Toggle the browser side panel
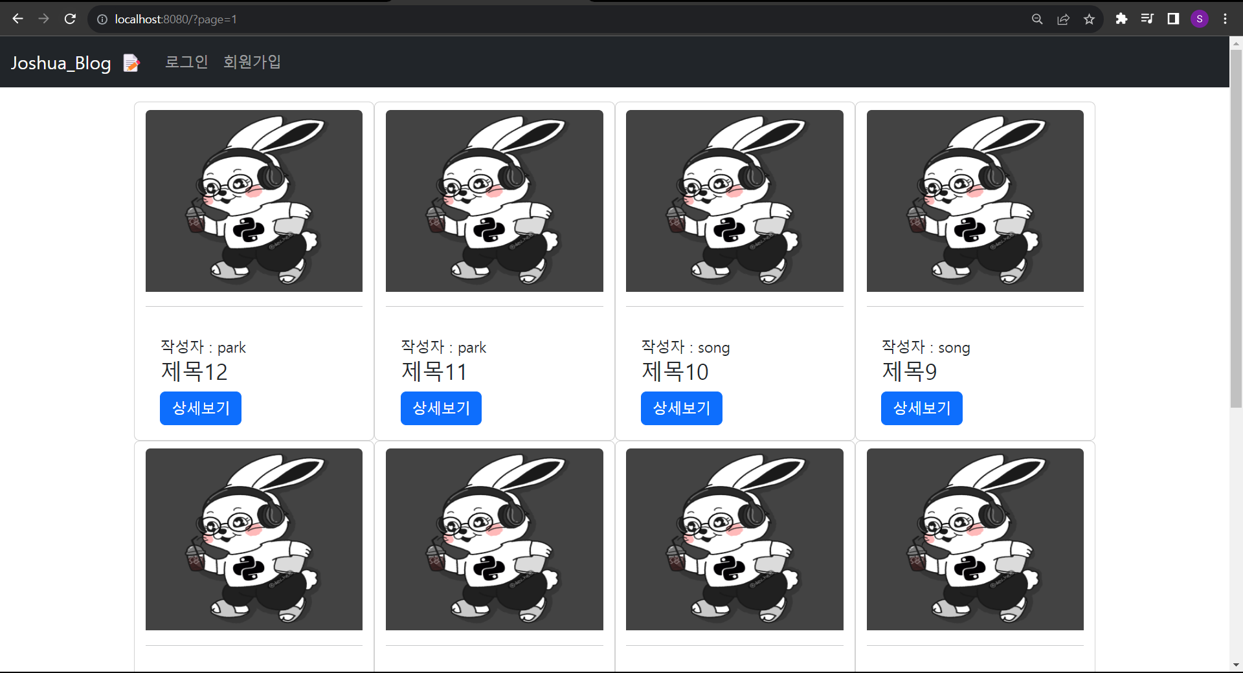 (1173, 19)
